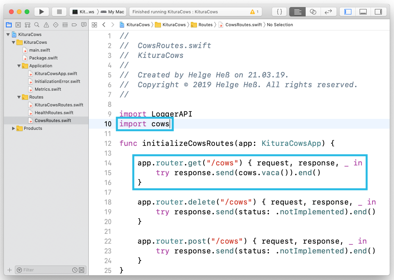Add a new file with plus button
Viewport: 394px width, 280px height.
(x=9, y=270)
